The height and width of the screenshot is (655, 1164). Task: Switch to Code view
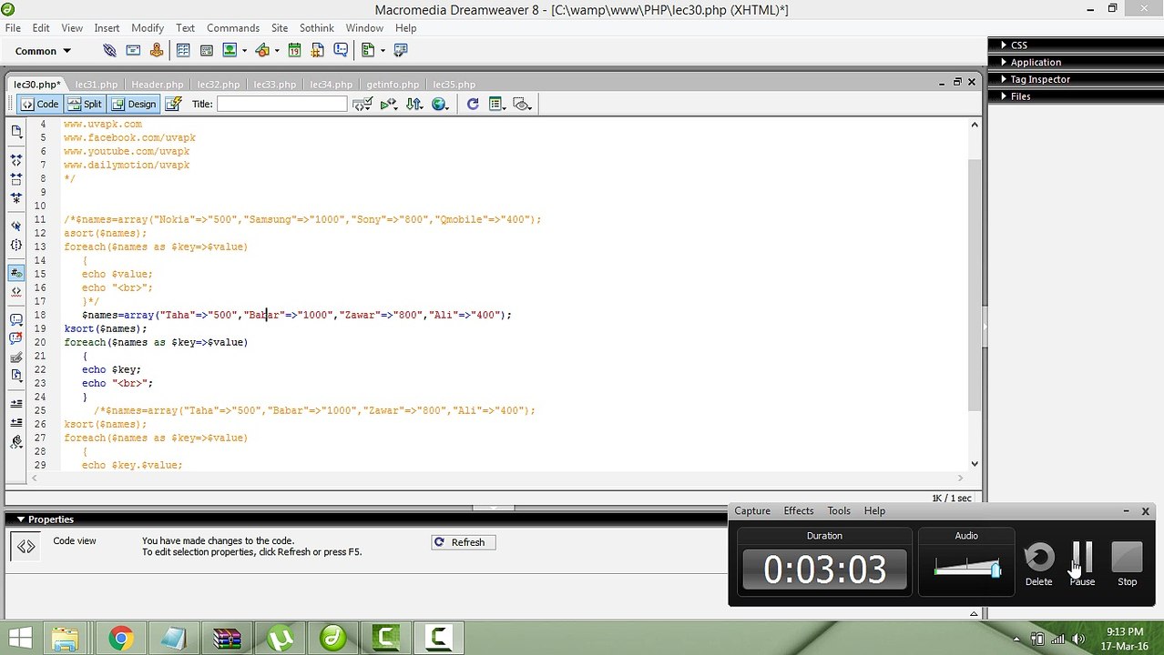39,104
